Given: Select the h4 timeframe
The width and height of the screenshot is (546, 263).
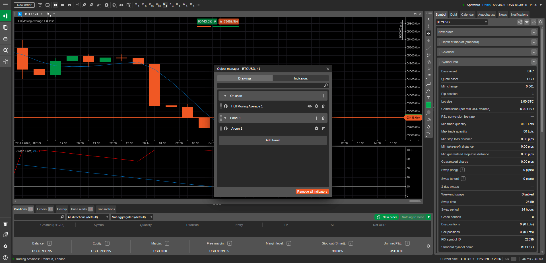Looking at the screenshot, I should click(171, 5).
